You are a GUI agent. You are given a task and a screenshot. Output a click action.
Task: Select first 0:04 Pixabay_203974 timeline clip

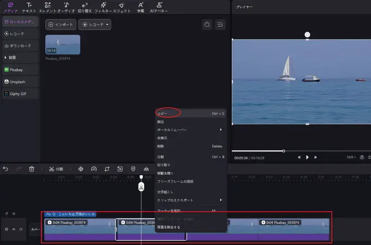[80, 229]
